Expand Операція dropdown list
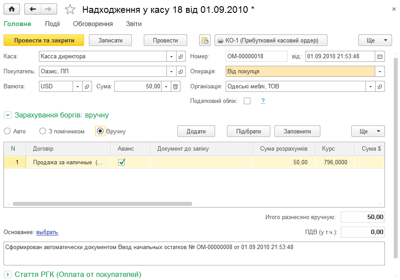 tap(380, 72)
